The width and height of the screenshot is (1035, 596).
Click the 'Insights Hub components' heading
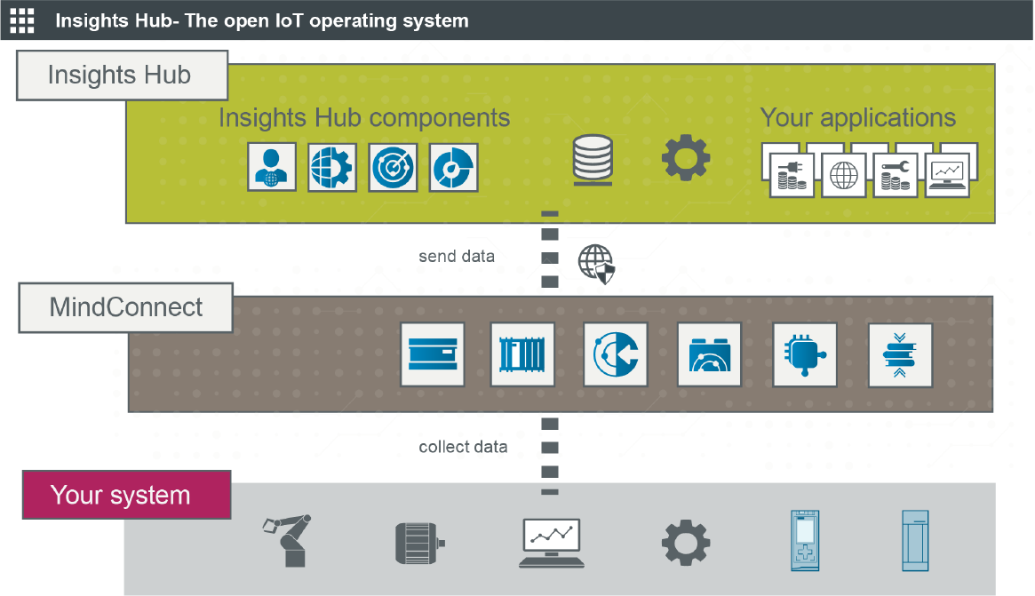coord(364,117)
